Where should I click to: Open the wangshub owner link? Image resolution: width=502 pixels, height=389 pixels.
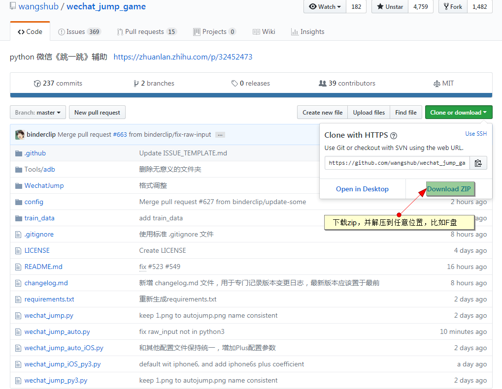(38, 7)
